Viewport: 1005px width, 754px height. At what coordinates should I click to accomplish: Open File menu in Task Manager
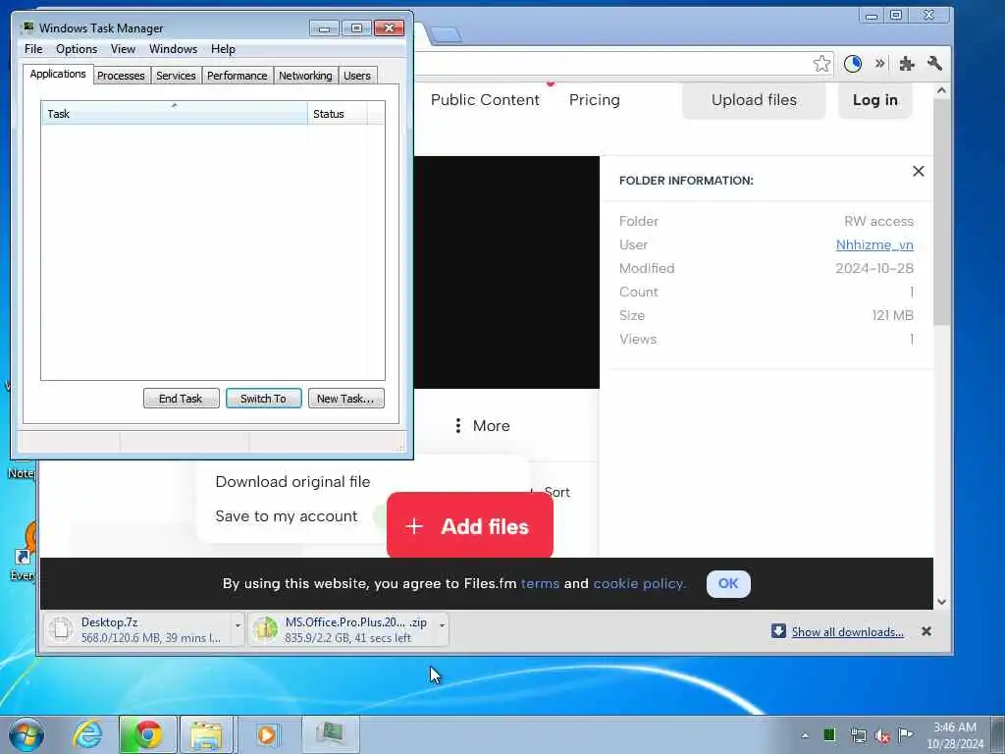(33, 49)
